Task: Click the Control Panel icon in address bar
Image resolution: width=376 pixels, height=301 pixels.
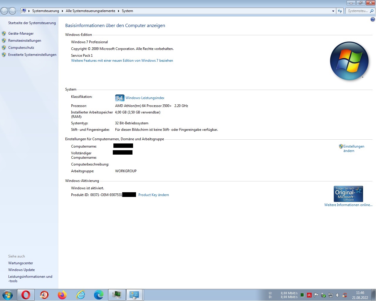Action: pos(24,11)
